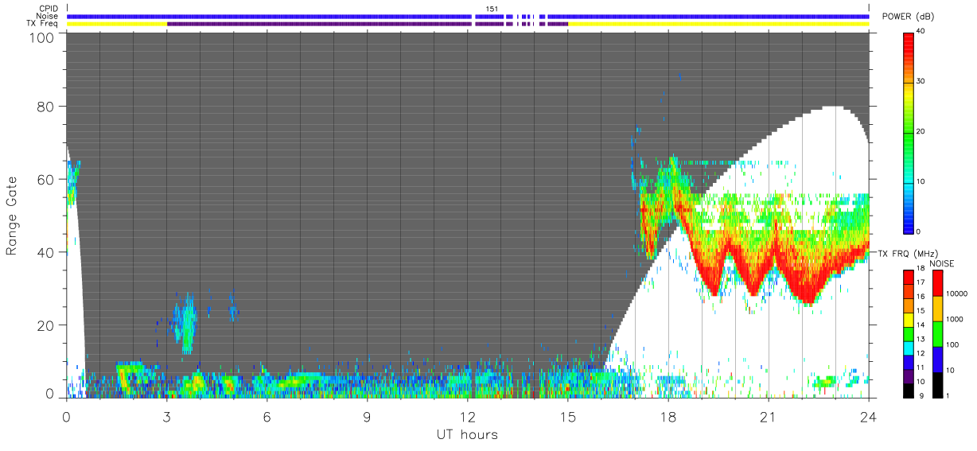
Task: Click the yellow swatch in TX FRQ legend
Action: click(x=909, y=318)
